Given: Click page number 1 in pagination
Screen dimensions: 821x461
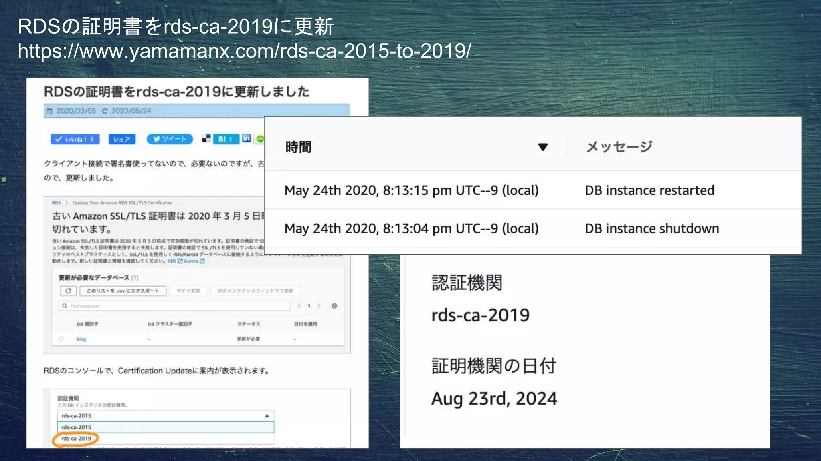Looking at the screenshot, I should click(309, 306).
